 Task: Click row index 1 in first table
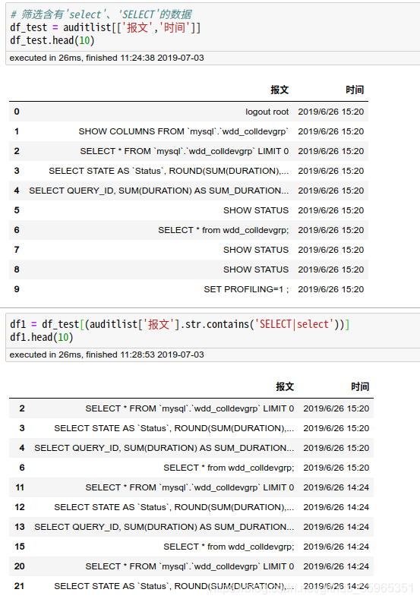pyautogui.click(x=17, y=131)
